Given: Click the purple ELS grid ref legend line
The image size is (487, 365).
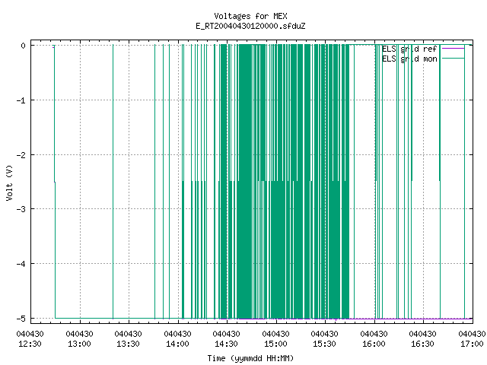Looking at the screenshot, I should pyautogui.click(x=454, y=49).
